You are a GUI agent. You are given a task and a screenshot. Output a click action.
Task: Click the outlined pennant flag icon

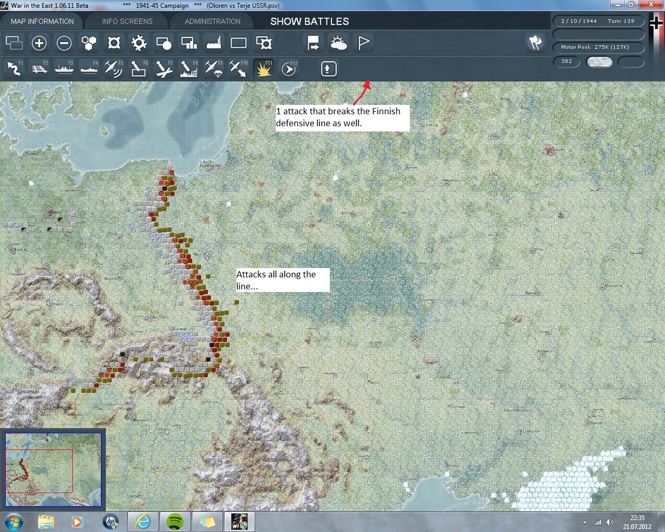click(363, 43)
